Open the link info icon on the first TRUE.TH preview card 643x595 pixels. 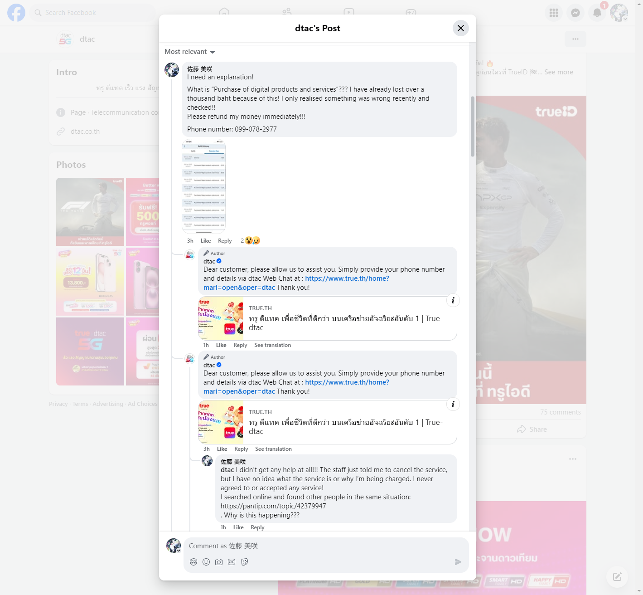(453, 300)
